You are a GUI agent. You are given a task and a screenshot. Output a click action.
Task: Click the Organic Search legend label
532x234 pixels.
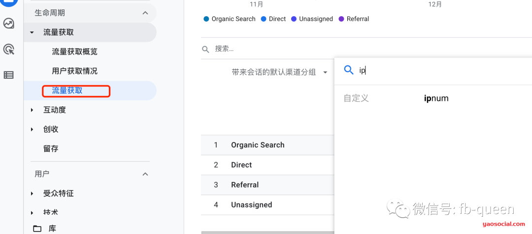[x=233, y=19]
